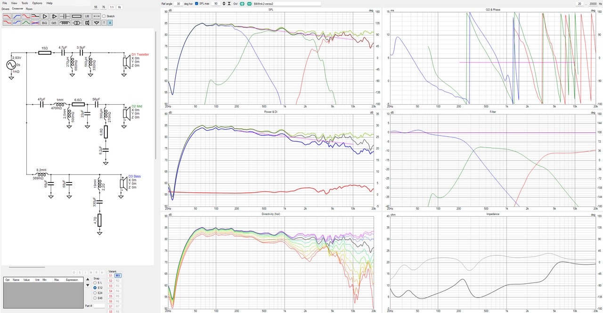Move parameter up with the up arrow
Viewport: 603px width, 313px height.
click(87, 279)
